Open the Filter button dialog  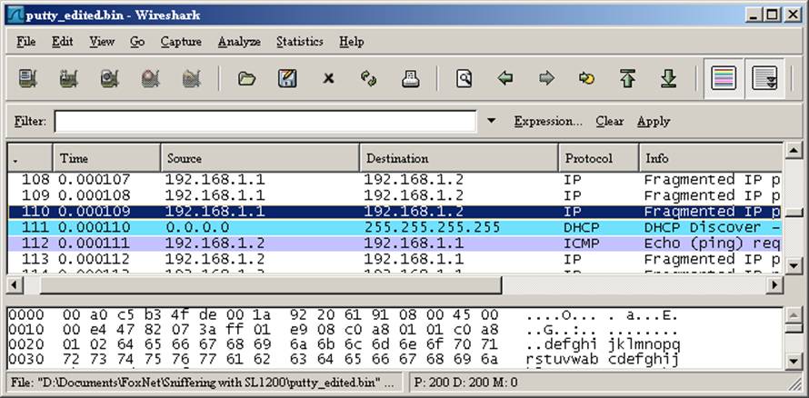pyautogui.click(x=30, y=122)
